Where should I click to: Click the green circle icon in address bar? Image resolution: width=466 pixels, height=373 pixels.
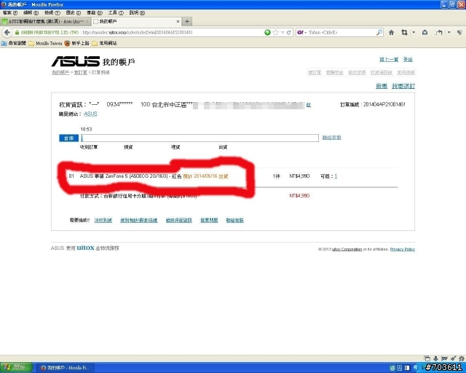click(267, 33)
